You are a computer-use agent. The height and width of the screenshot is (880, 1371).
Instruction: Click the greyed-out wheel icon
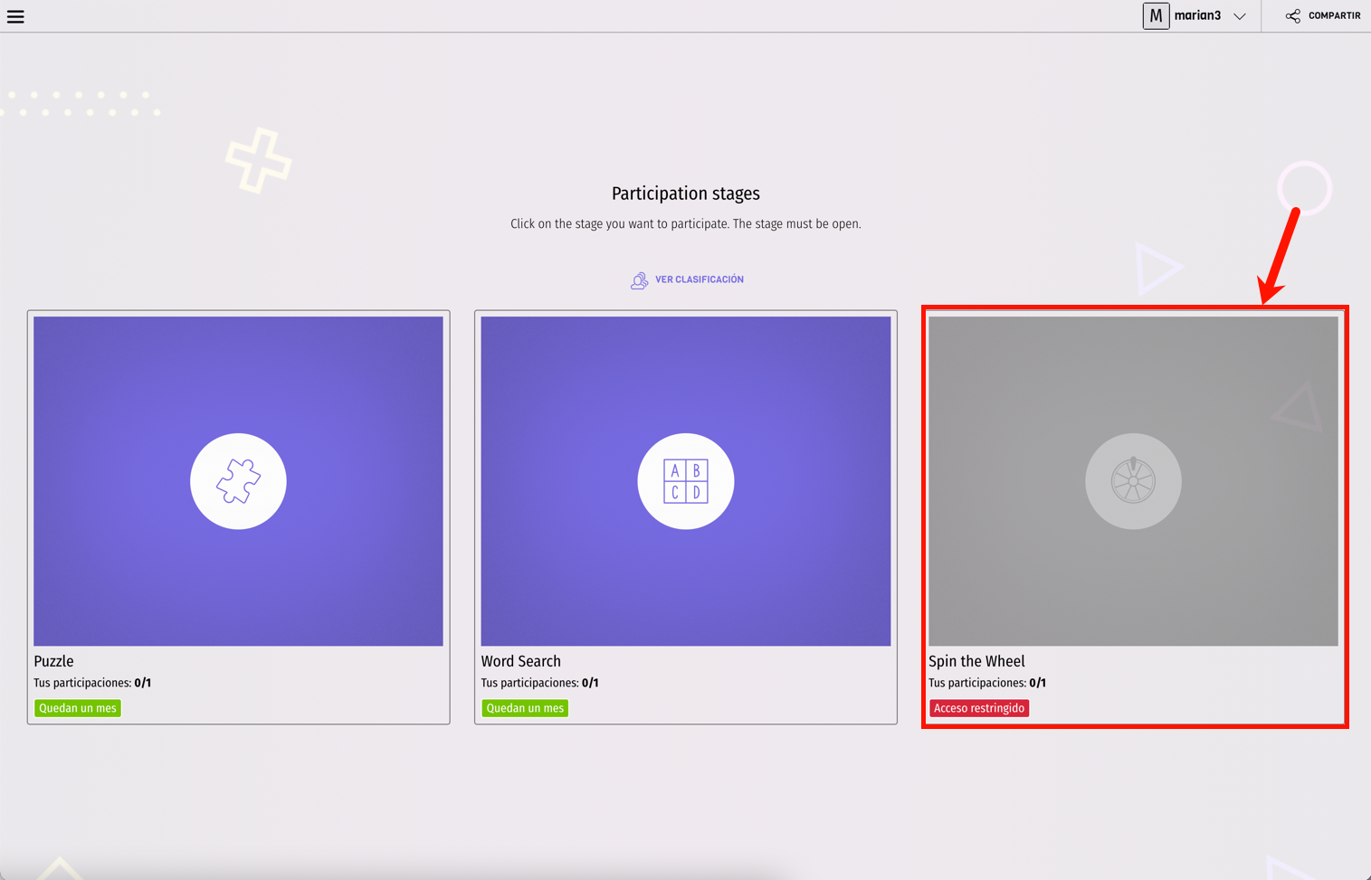point(1132,481)
